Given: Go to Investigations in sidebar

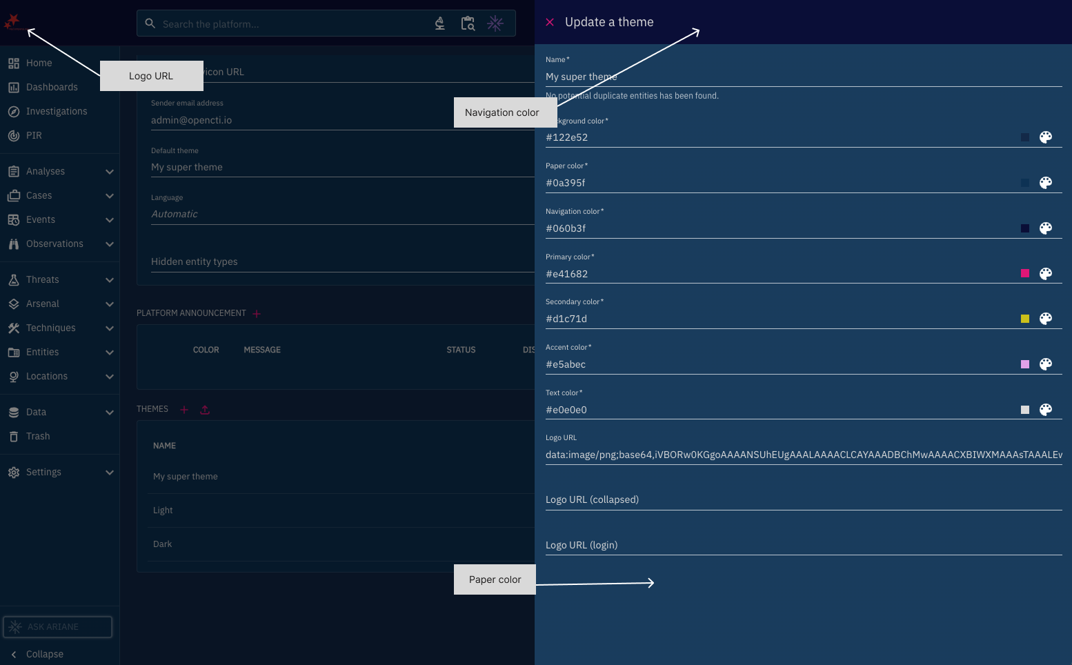Looking at the screenshot, I should 57,111.
